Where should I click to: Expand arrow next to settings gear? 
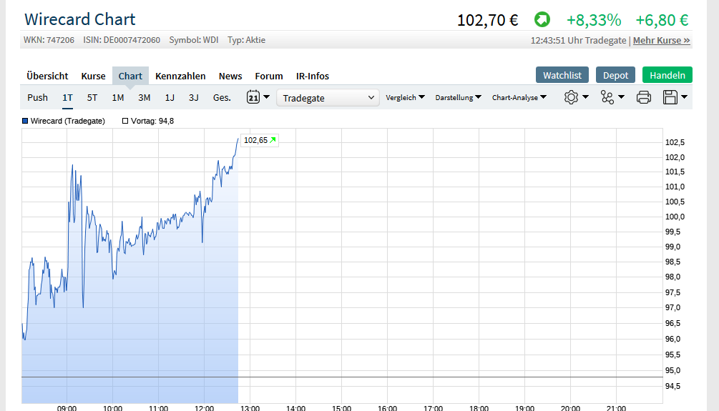(x=585, y=97)
